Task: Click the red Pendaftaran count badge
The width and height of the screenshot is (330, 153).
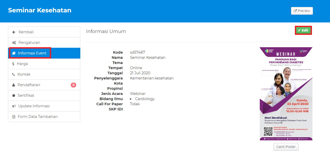Action: click(73, 85)
